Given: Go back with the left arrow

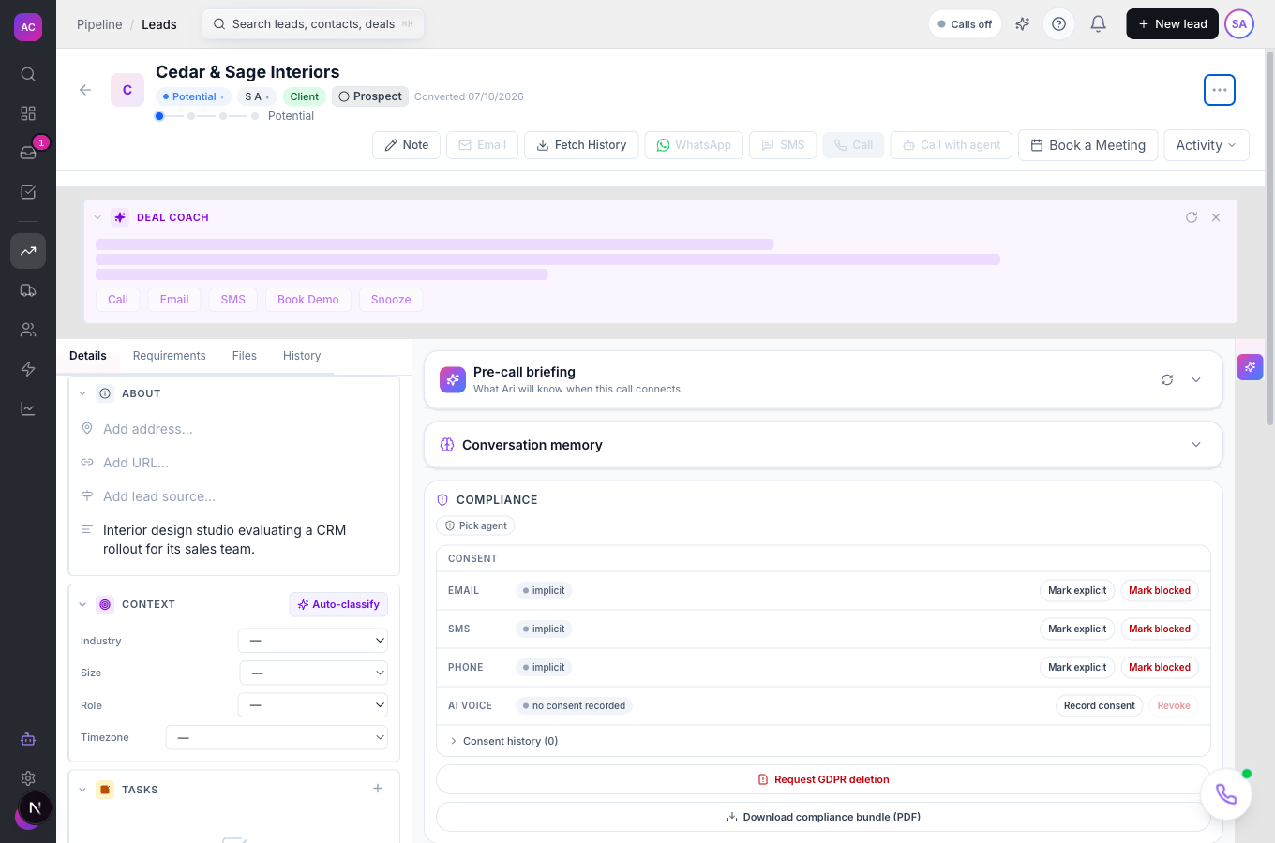Looking at the screenshot, I should 85,90.
